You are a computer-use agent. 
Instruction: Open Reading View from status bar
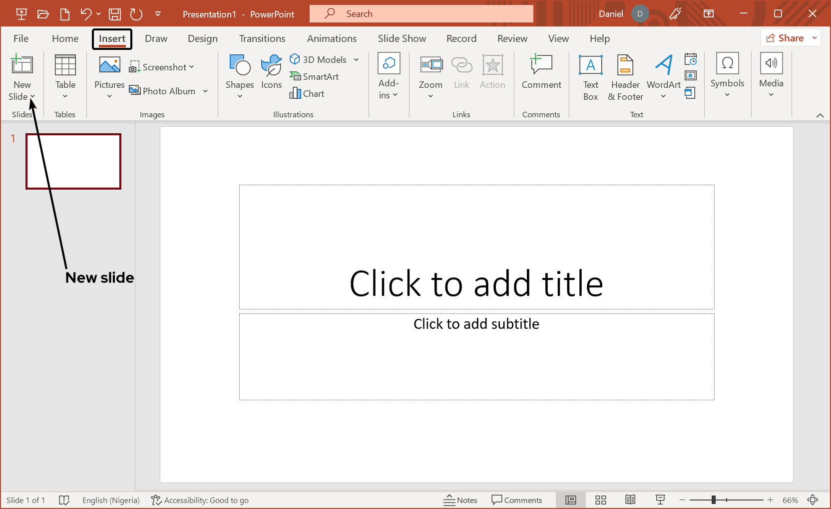(630, 500)
